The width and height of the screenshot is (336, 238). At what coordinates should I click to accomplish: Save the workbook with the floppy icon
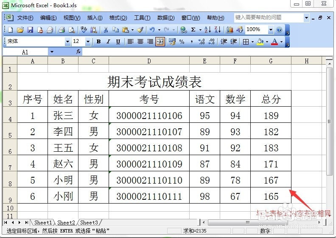pyautogui.click(x=30, y=30)
